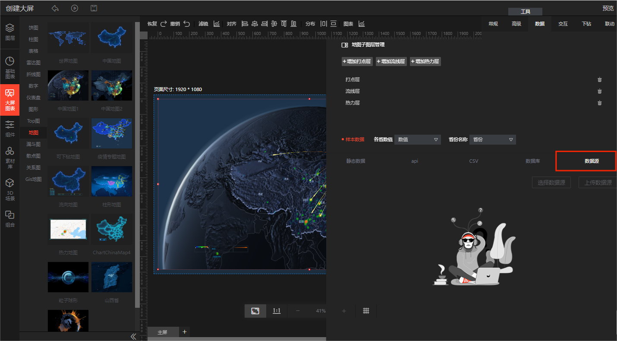Select the 世界地图 thumbnail
This screenshot has height=341, width=617.
tap(68, 38)
